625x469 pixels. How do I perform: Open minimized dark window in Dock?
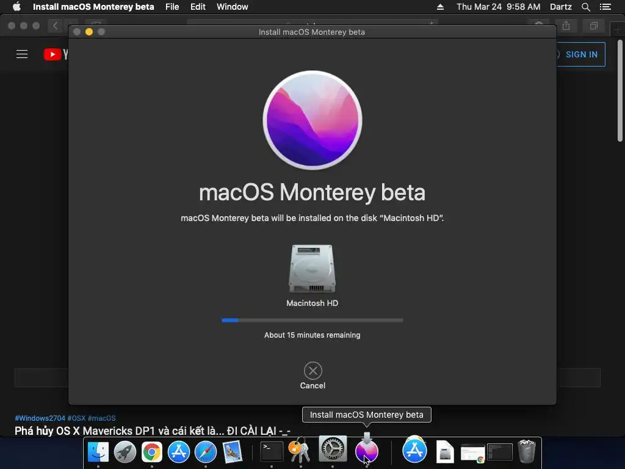(500, 452)
